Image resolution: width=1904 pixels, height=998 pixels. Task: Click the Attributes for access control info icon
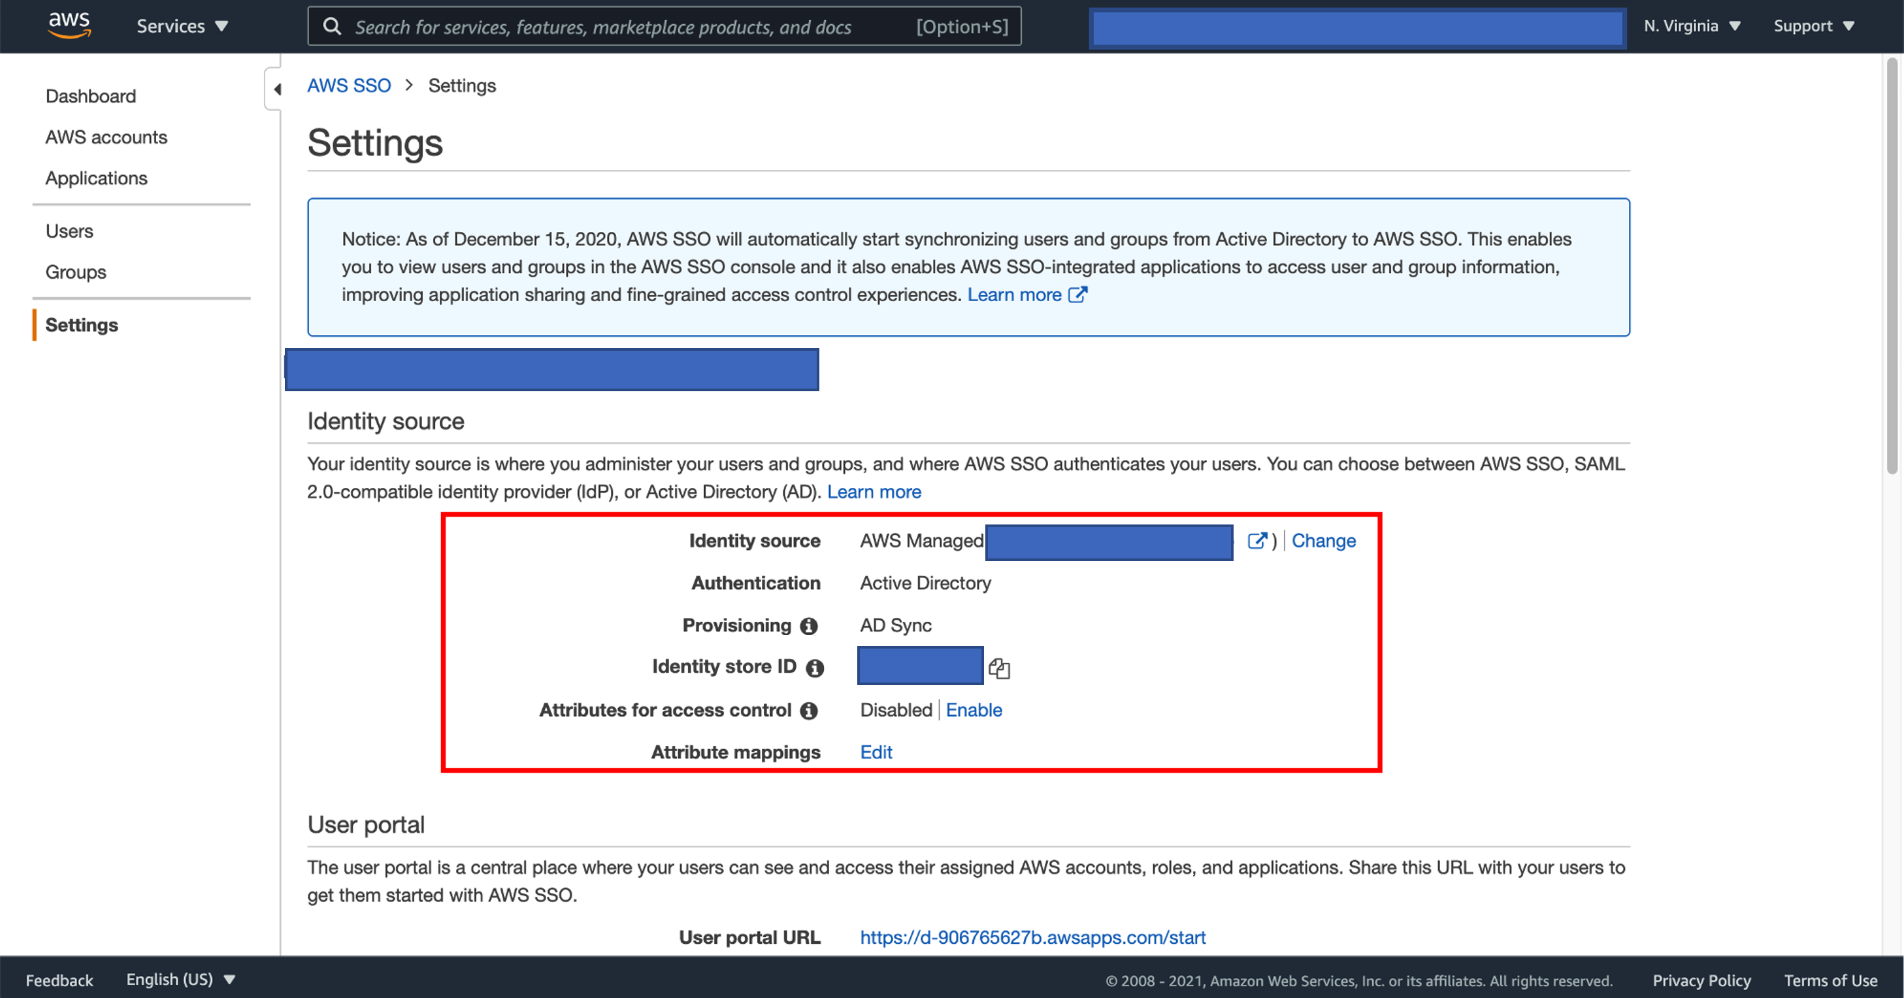810,711
